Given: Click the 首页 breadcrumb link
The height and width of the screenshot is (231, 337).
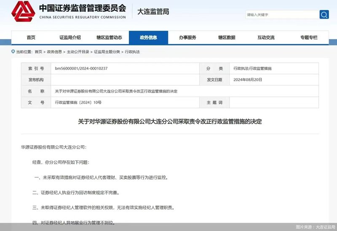Looking at the screenshot, I should pos(38,52).
